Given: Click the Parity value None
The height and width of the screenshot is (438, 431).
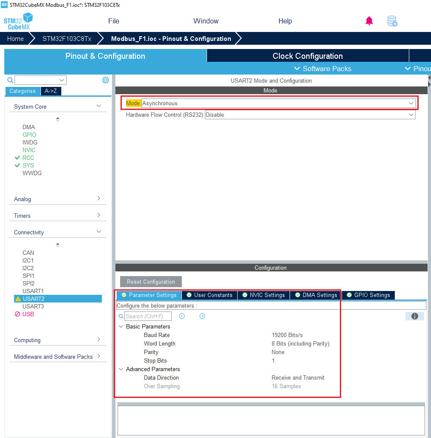Looking at the screenshot, I should pos(278,352).
